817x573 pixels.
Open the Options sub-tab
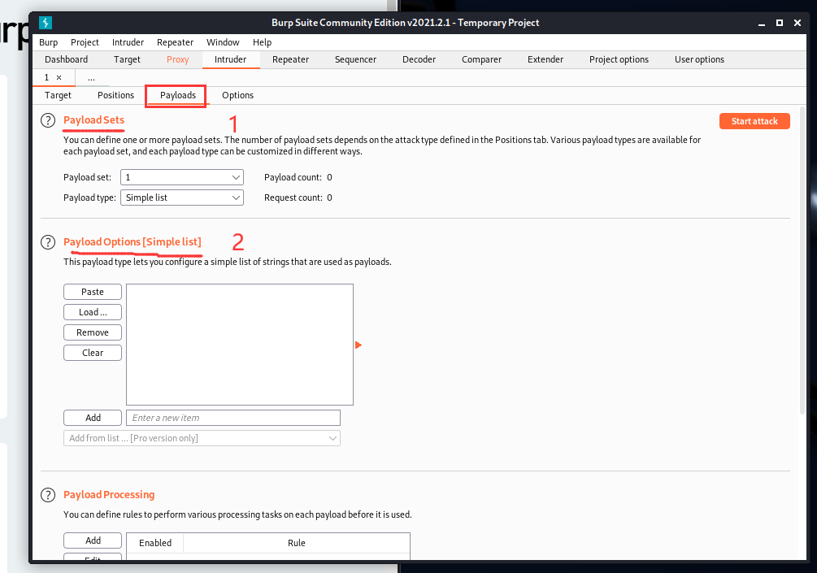pos(237,95)
